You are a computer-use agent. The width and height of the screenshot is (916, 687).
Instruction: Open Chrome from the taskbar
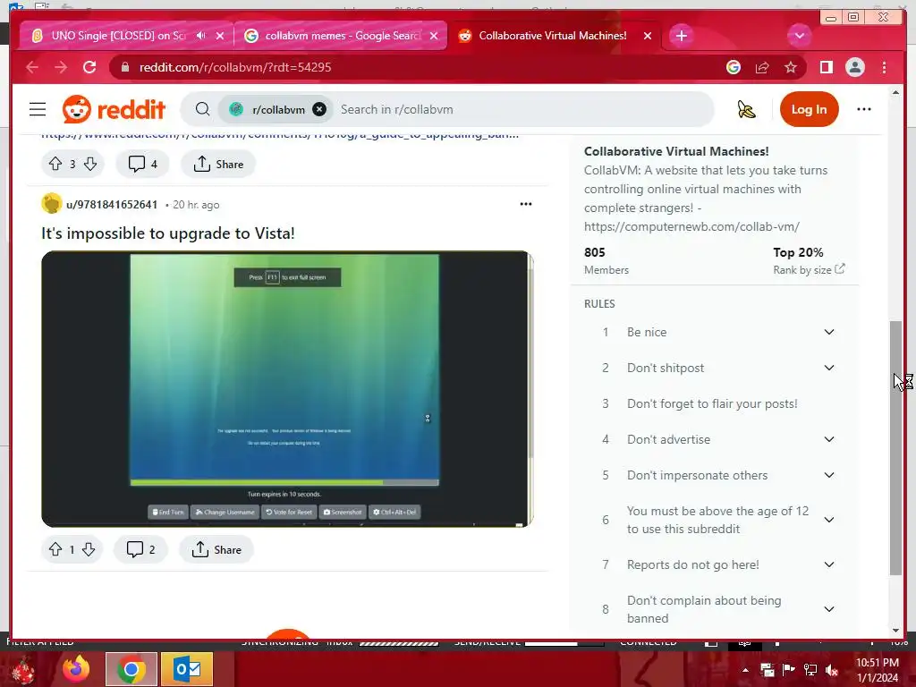pyautogui.click(x=131, y=669)
